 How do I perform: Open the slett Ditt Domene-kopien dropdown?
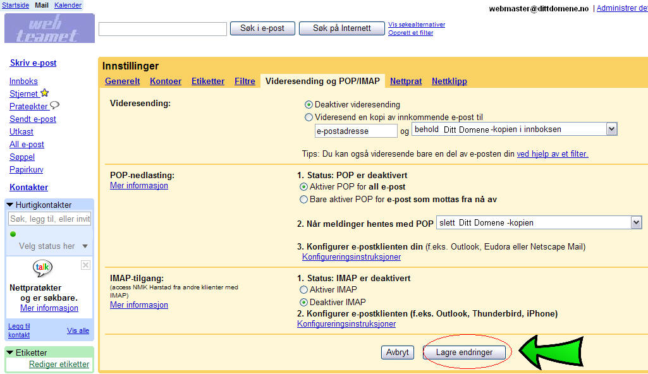point(539,223)
